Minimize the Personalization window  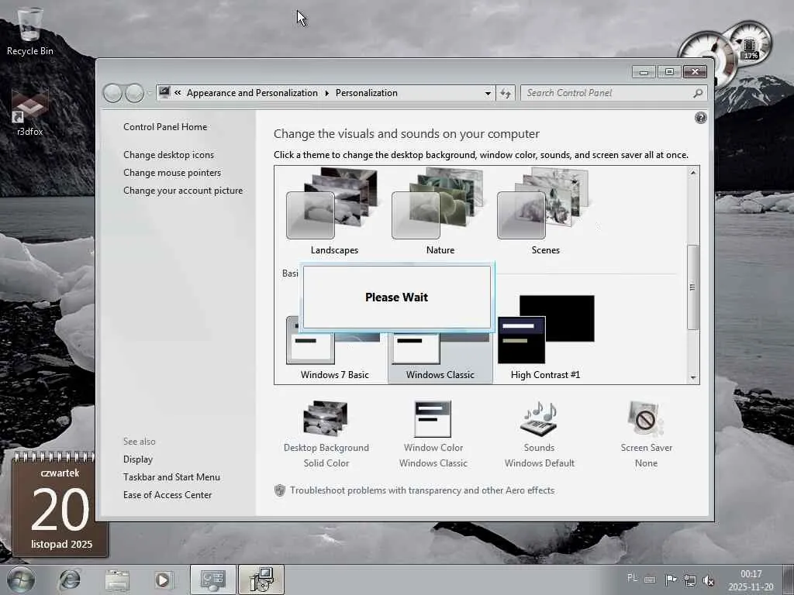(x=644, y=72)
